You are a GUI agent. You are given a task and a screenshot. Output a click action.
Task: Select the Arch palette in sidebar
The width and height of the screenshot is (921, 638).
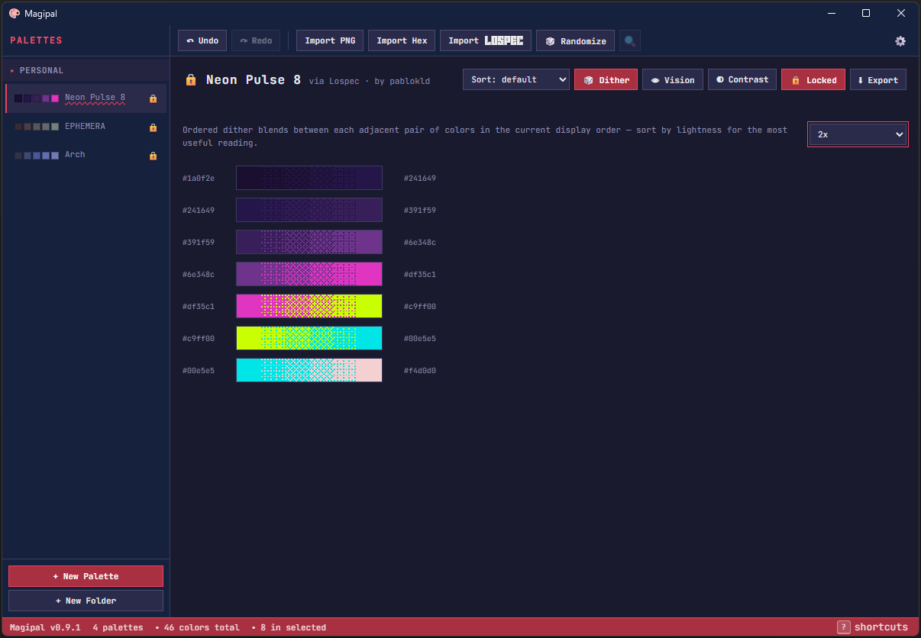(86, 155)
